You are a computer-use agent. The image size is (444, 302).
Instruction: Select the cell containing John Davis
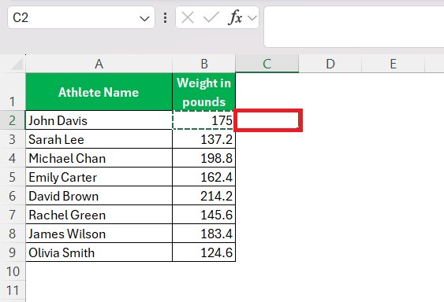(x=99, y=120)
